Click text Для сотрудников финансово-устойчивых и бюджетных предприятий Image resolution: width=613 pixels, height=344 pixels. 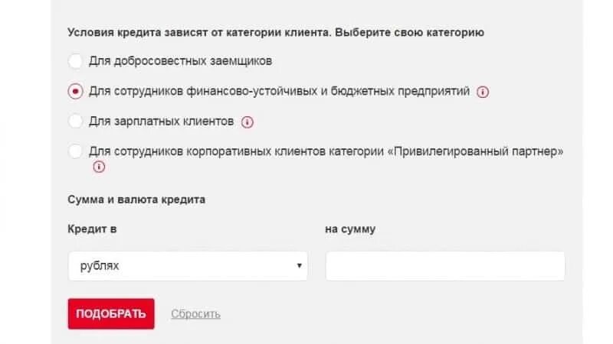[x=280, y=91]
